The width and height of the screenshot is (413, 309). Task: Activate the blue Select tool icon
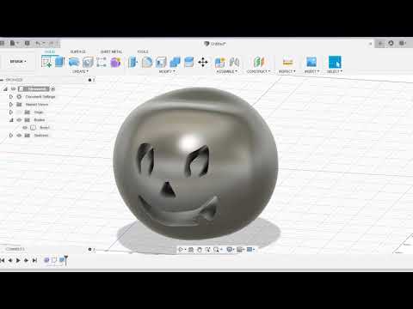tap(335, 62)
